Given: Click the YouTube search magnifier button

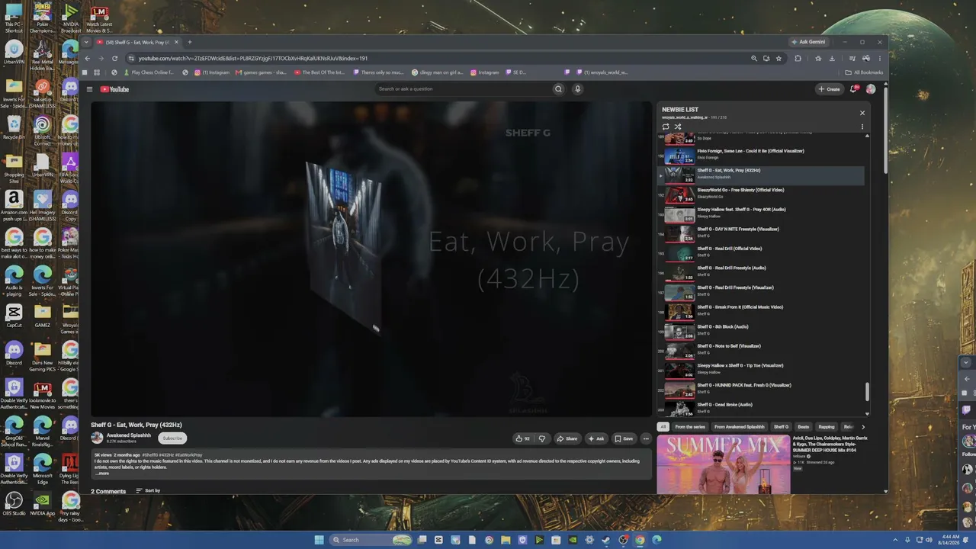Looking at the screenshot, I should tap(558, 89).
